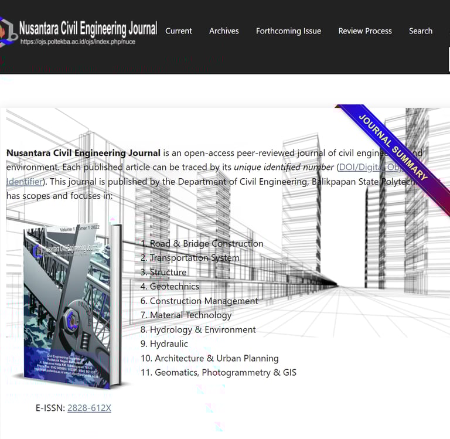
Task: Click the 'unique identified number' italic text
Action: tap(284, 167)
